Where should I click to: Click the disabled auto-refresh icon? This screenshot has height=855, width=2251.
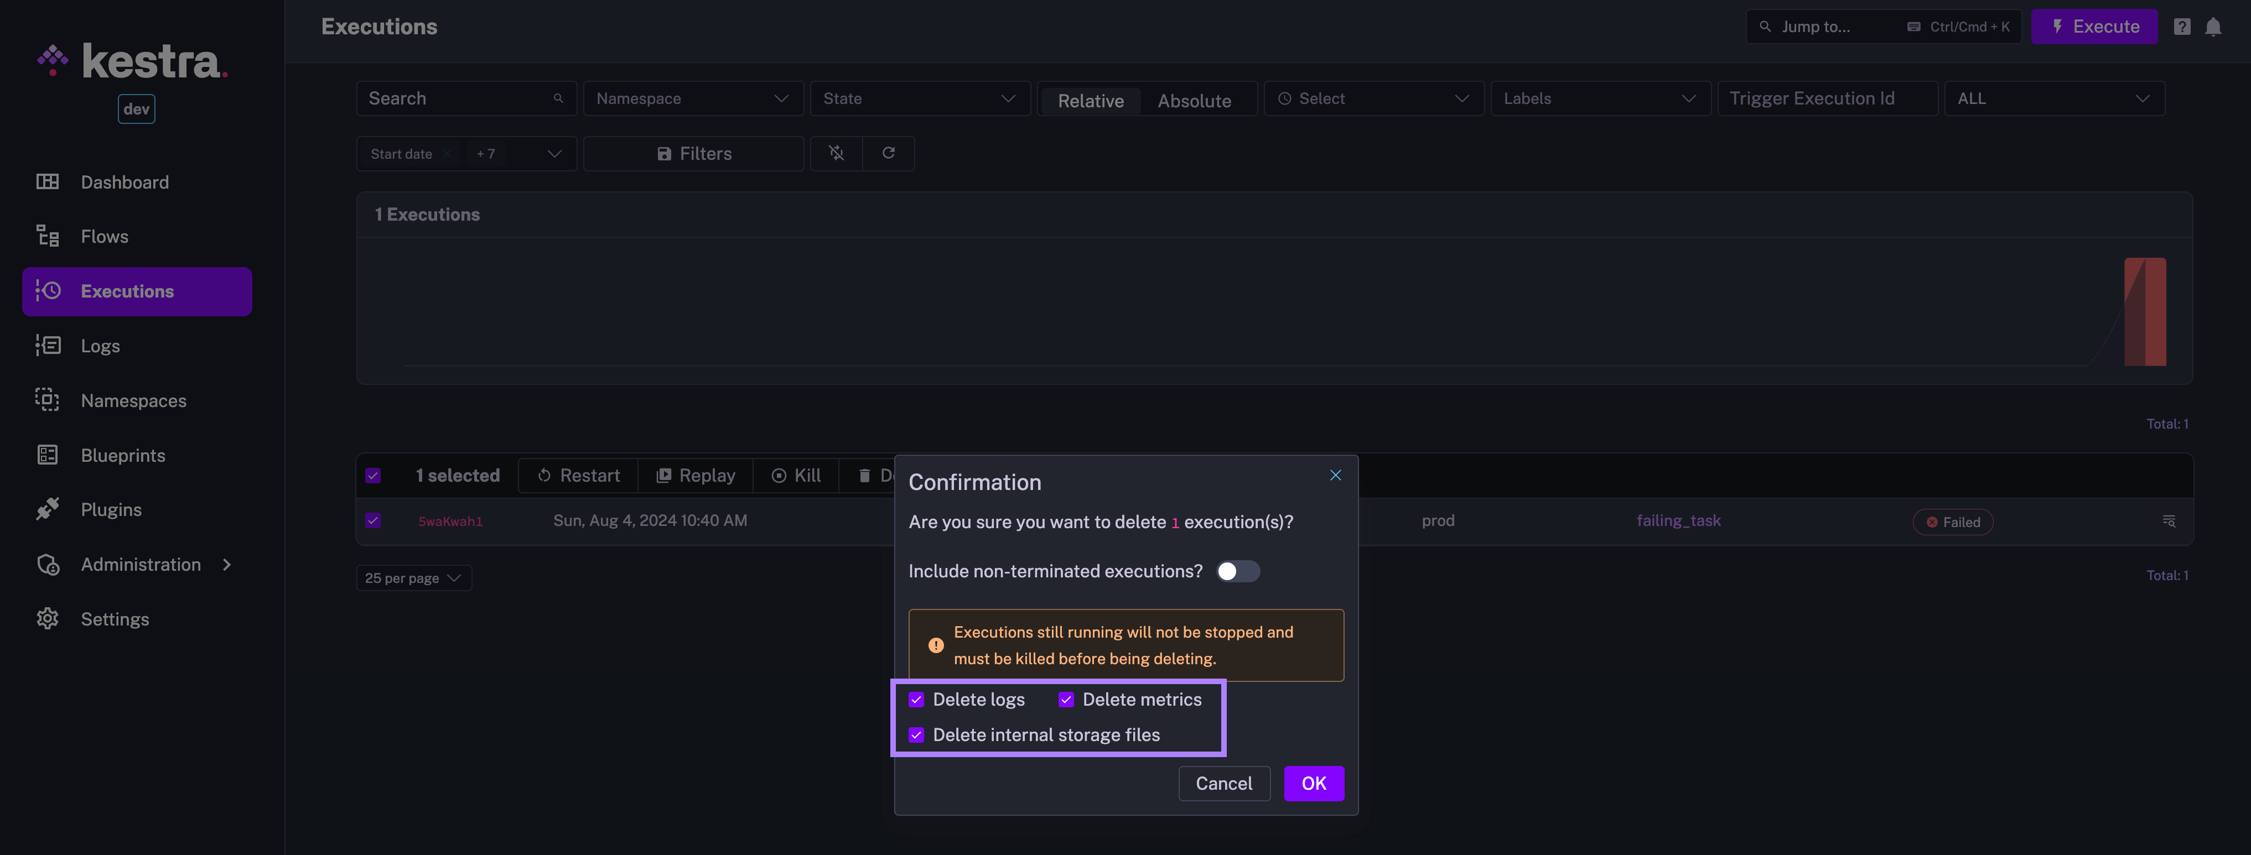coord(836,153)
